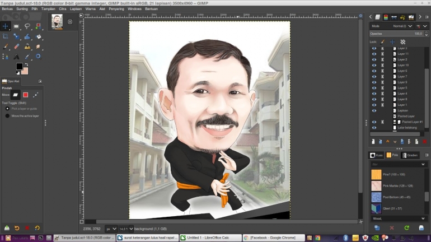Adjust the Opasitas slider
431x242 pixels.
click(x=397, y=34)
